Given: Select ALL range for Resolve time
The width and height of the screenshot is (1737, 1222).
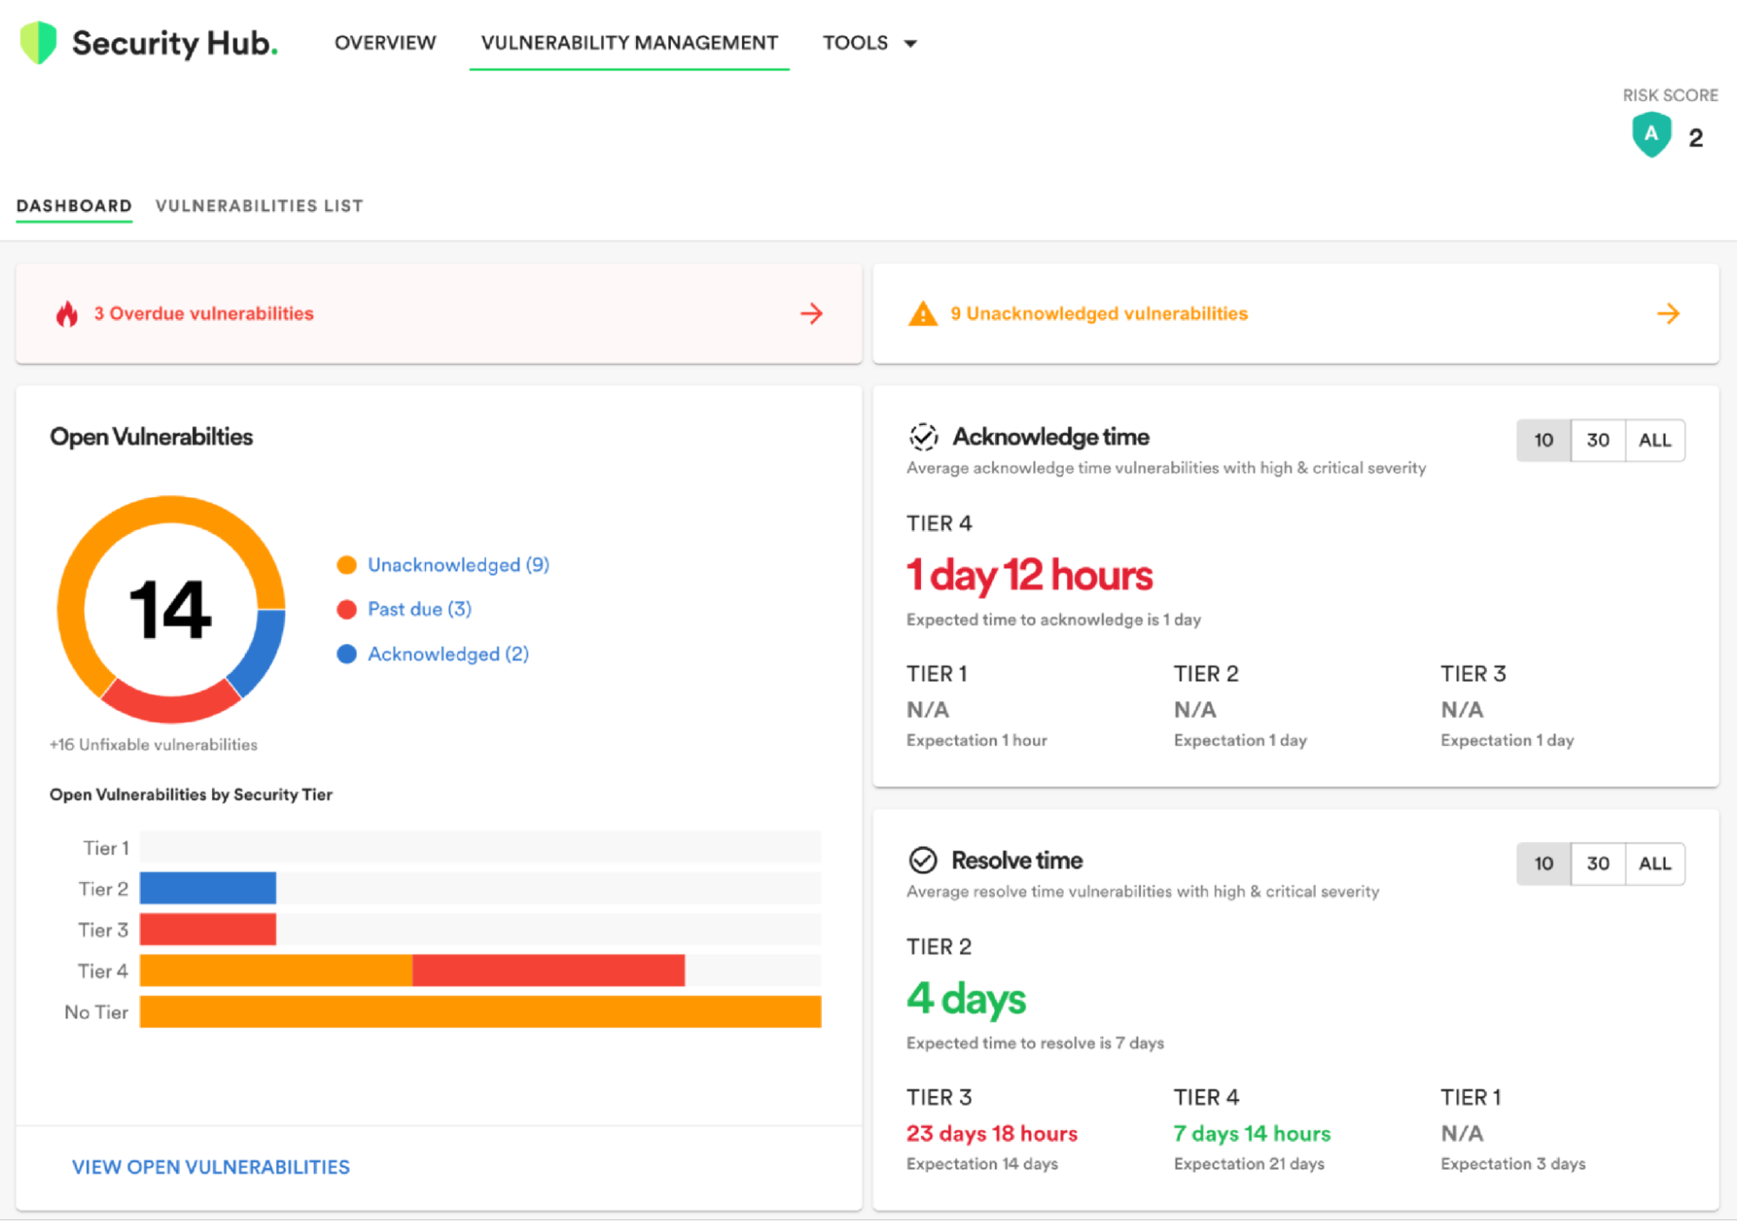Looking at the screenshot, I should point(1654,864).
